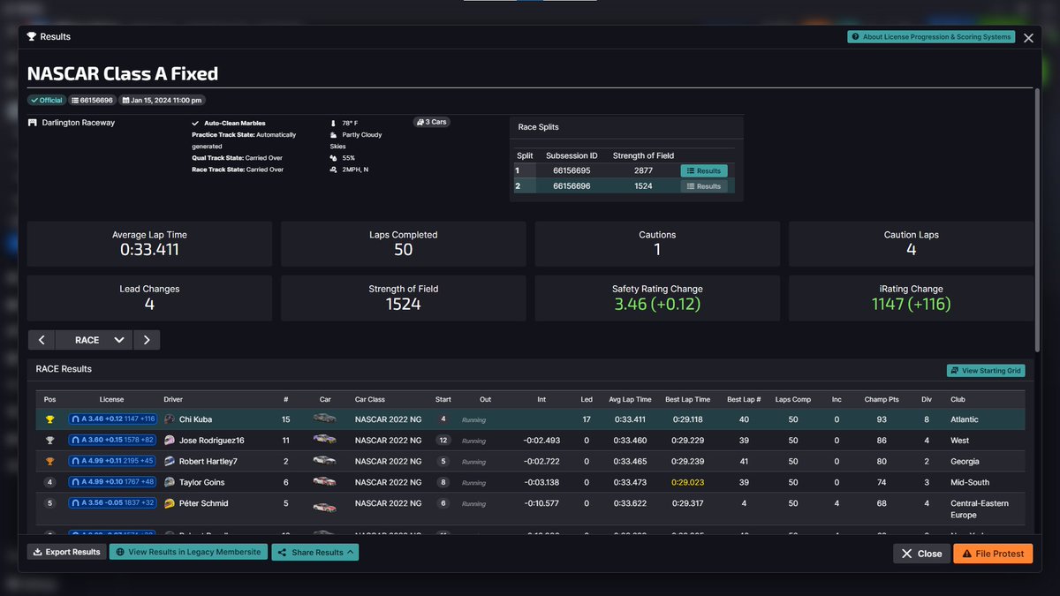Expand the Share Results menu
This screenshot has width=1060, height=596.
314,553
